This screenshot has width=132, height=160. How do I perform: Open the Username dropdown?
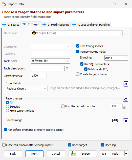coord(68,47)
